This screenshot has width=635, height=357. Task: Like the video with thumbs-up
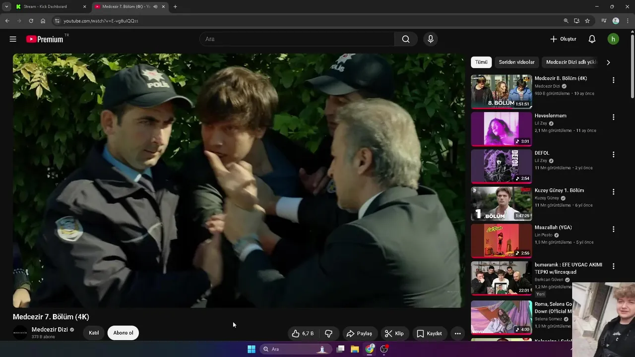pyautogui.click(x=303, y=333)
